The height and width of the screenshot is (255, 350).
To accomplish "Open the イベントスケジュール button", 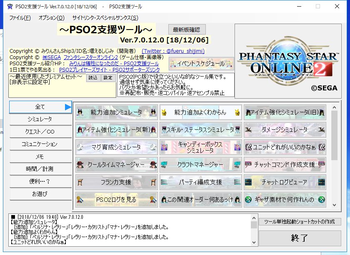I will point(201,64).
